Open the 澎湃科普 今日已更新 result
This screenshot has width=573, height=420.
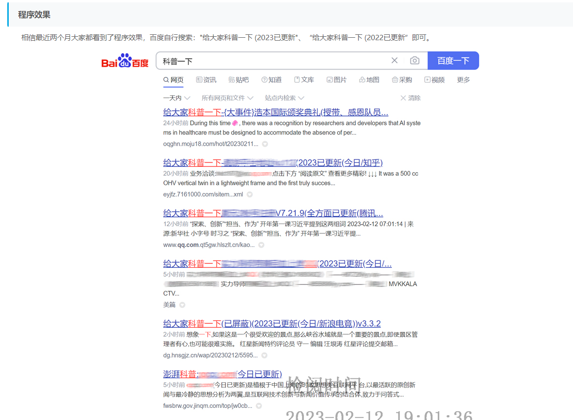pos(223,374)
